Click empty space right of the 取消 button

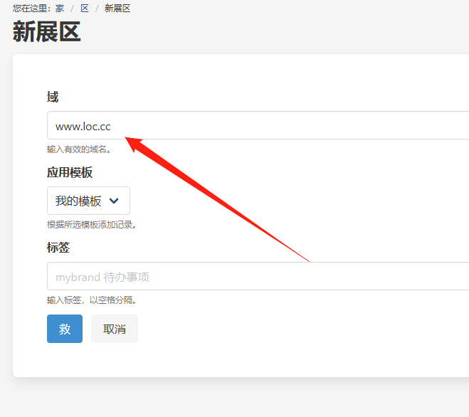pos(285,329)
